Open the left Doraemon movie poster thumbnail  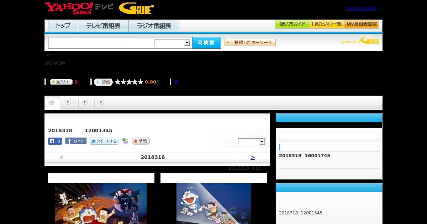pyautogui.click(x=101, y=203)
